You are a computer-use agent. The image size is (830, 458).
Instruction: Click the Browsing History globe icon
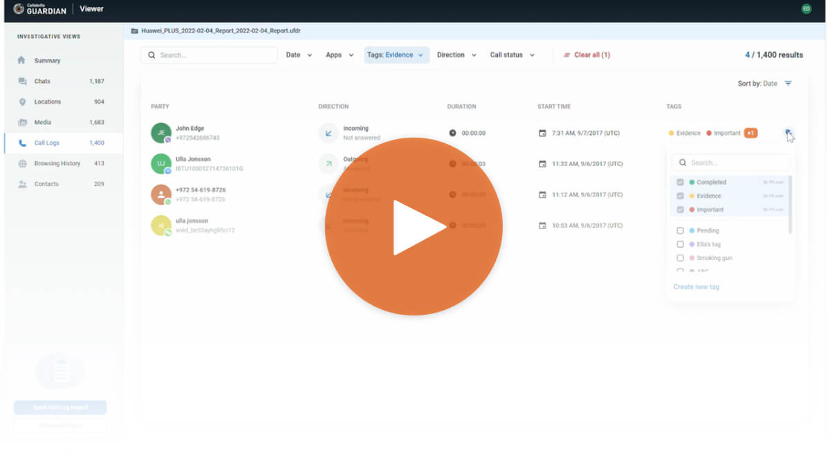coord(22,164)
